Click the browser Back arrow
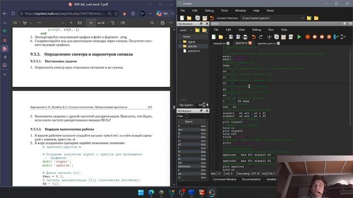The width and height of the screenshot is (353, 198). point(5,14)
